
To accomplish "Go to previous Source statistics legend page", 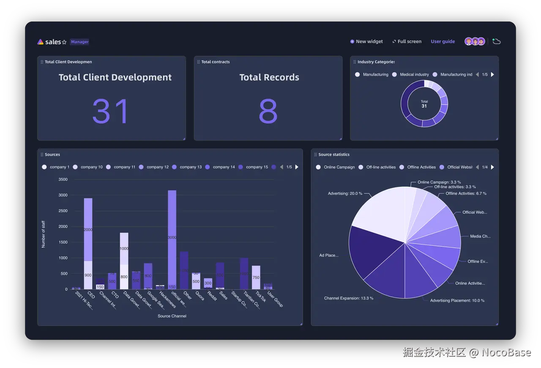I will [477, 167].
